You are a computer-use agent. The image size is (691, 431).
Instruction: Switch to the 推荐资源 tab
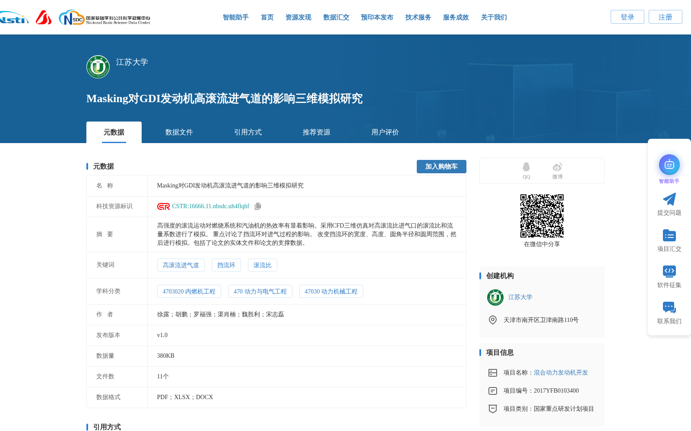coord(317,132)
